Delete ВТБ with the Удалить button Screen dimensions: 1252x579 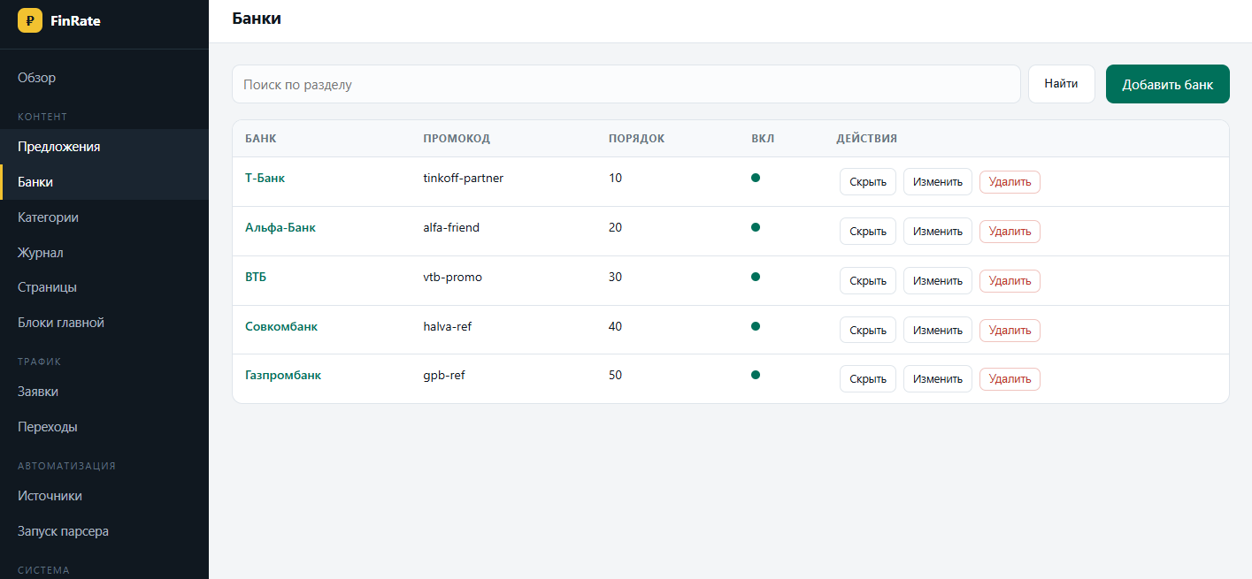[x=1010, y=281]
